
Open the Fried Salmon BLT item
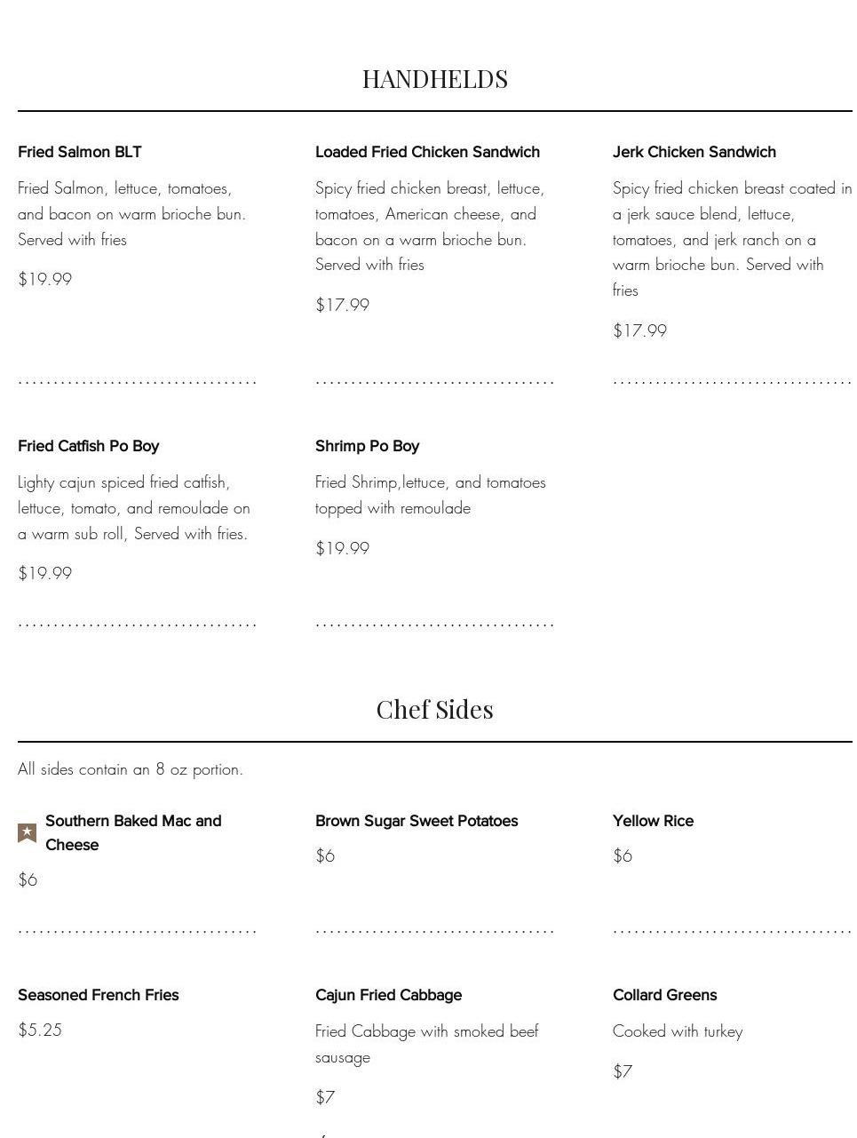pos(80,152)
